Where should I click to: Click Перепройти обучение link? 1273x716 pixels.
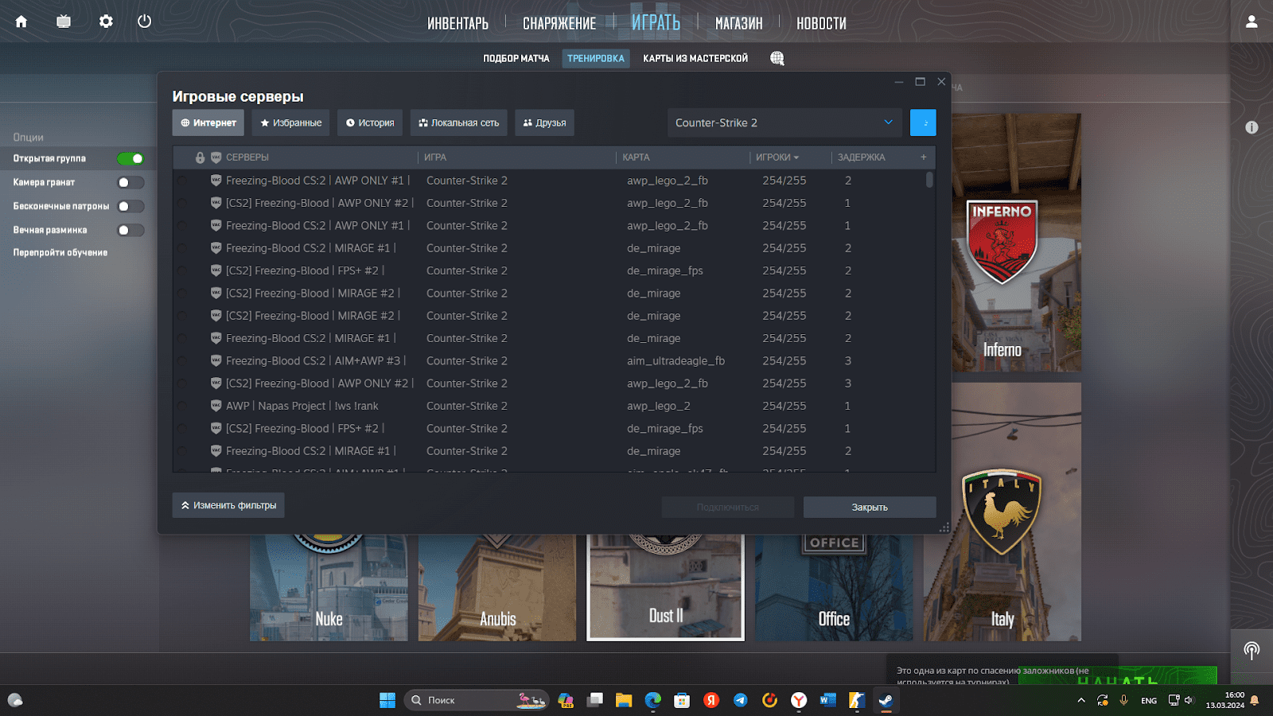pos(60,253)
